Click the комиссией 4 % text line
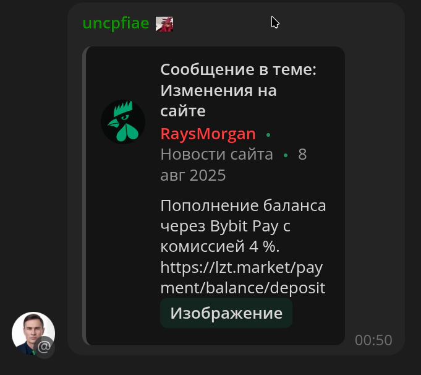The width and height of the screenshot is (421, 375). click(x=220, y=246)
